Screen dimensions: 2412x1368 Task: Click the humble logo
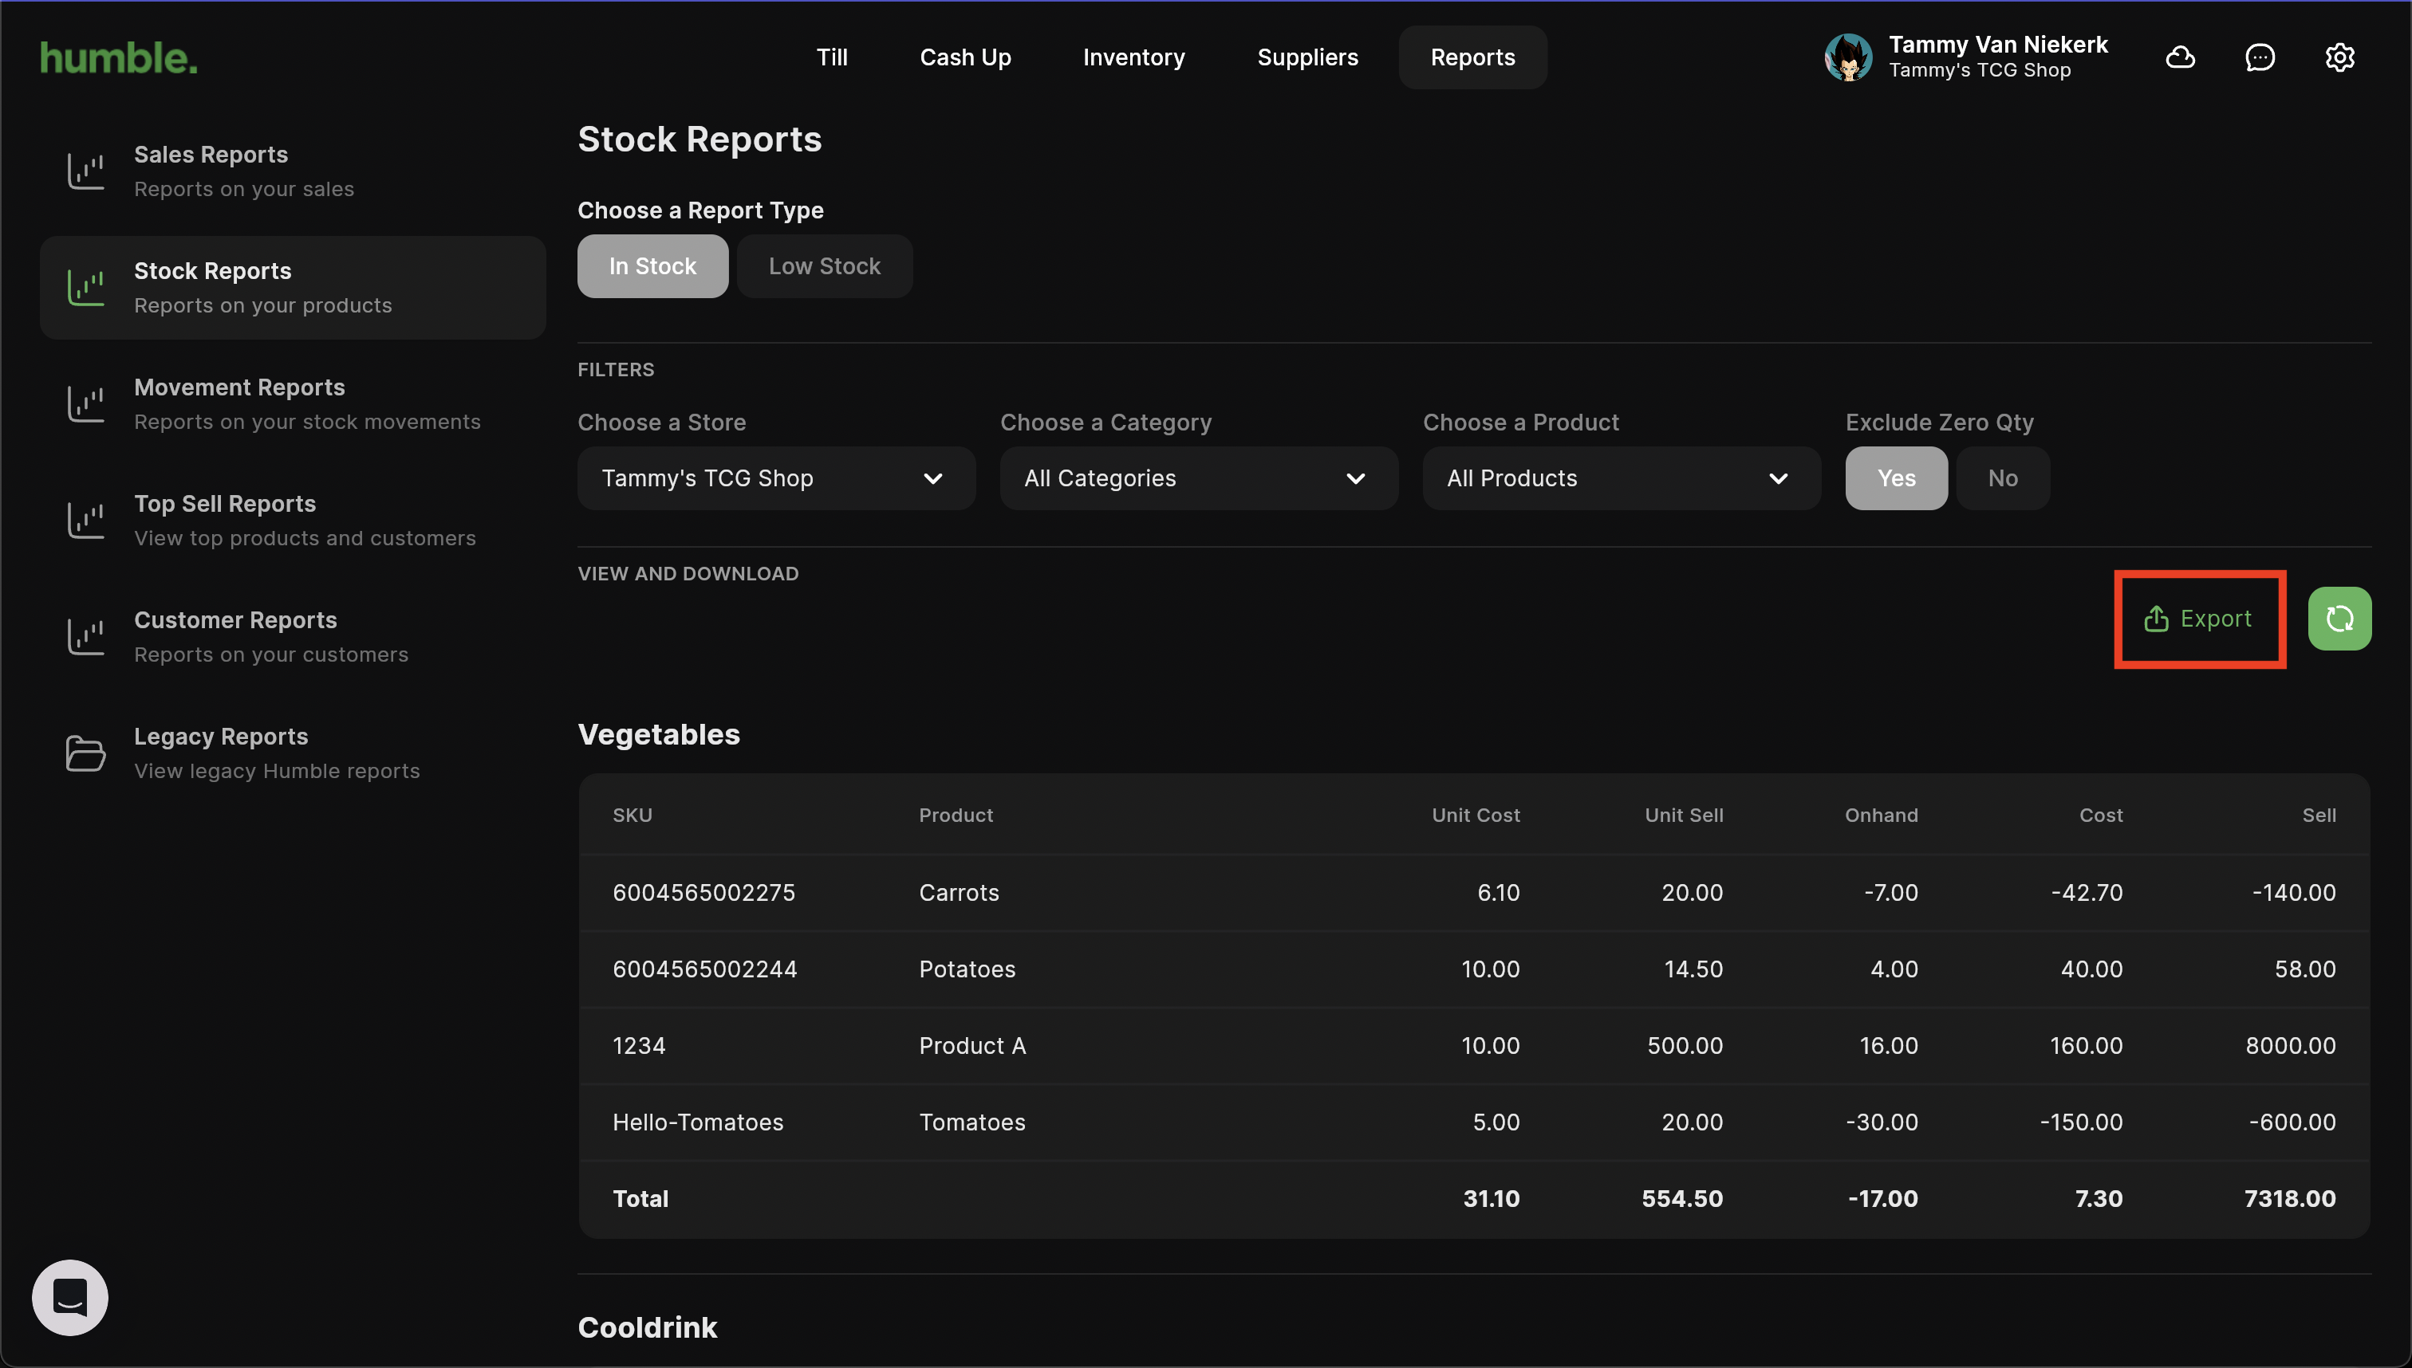[118, 57]
